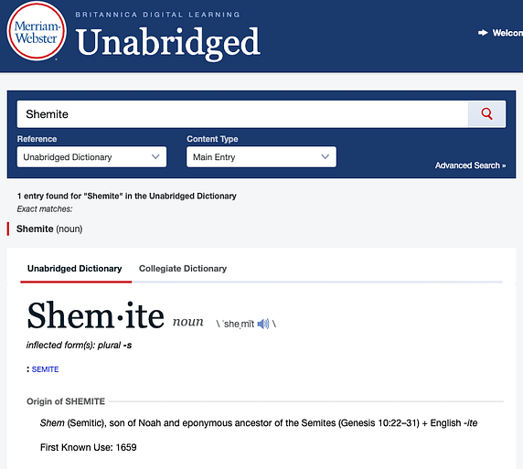This screenshot has height=469, width=523.
Task: Open the Main Entry content type dropdown
Action: point(261,156)
